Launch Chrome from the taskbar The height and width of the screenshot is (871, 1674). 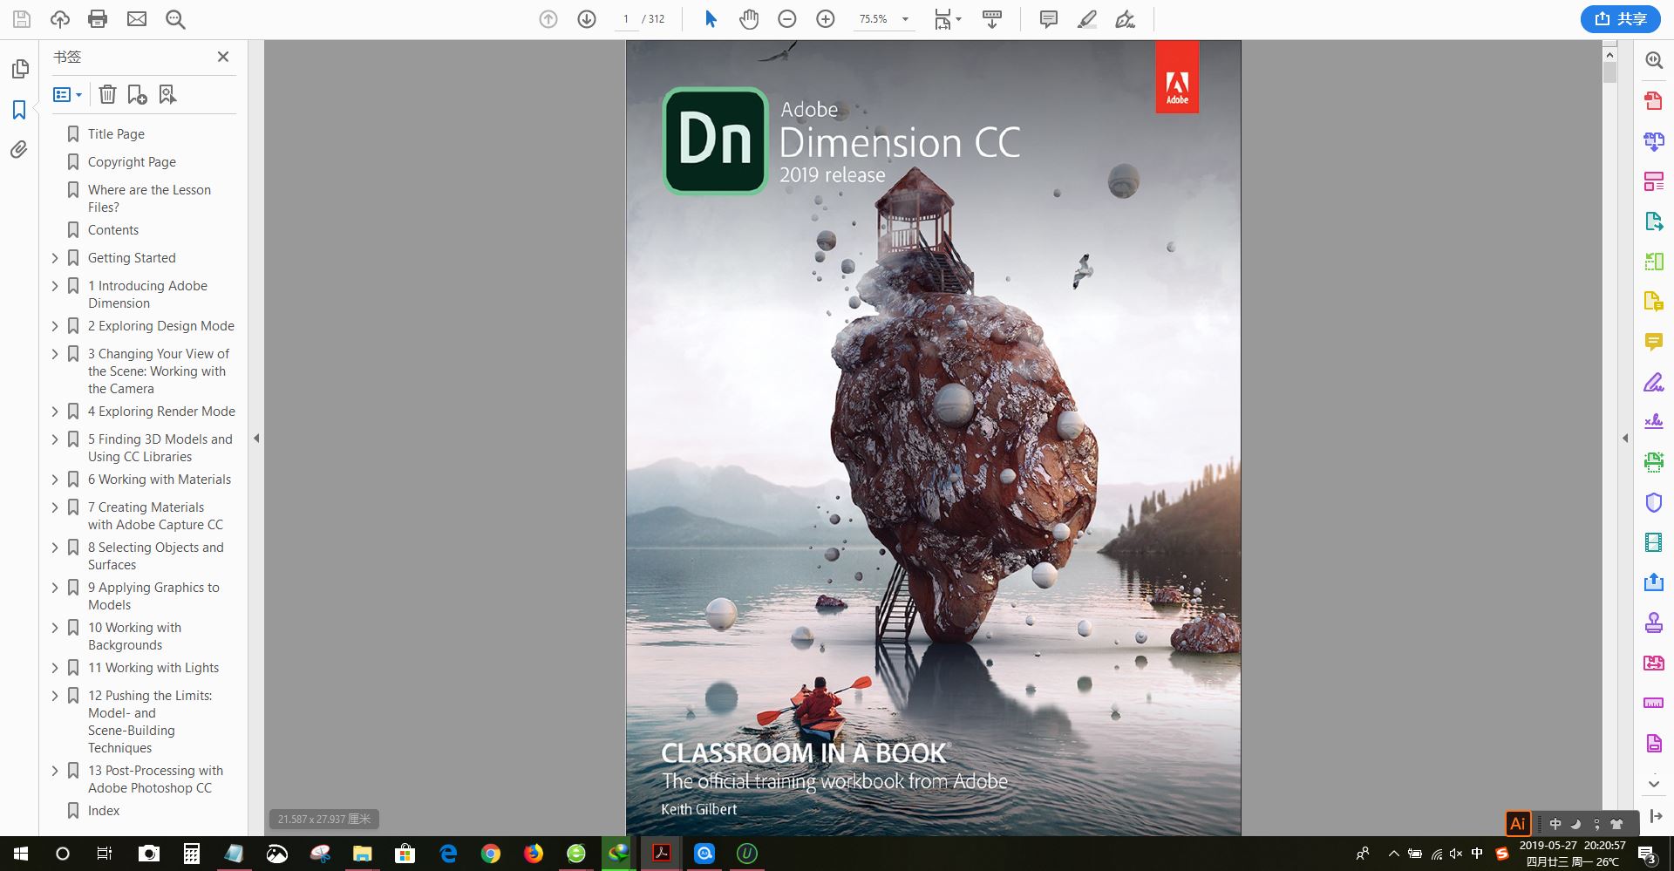(491, 854)
